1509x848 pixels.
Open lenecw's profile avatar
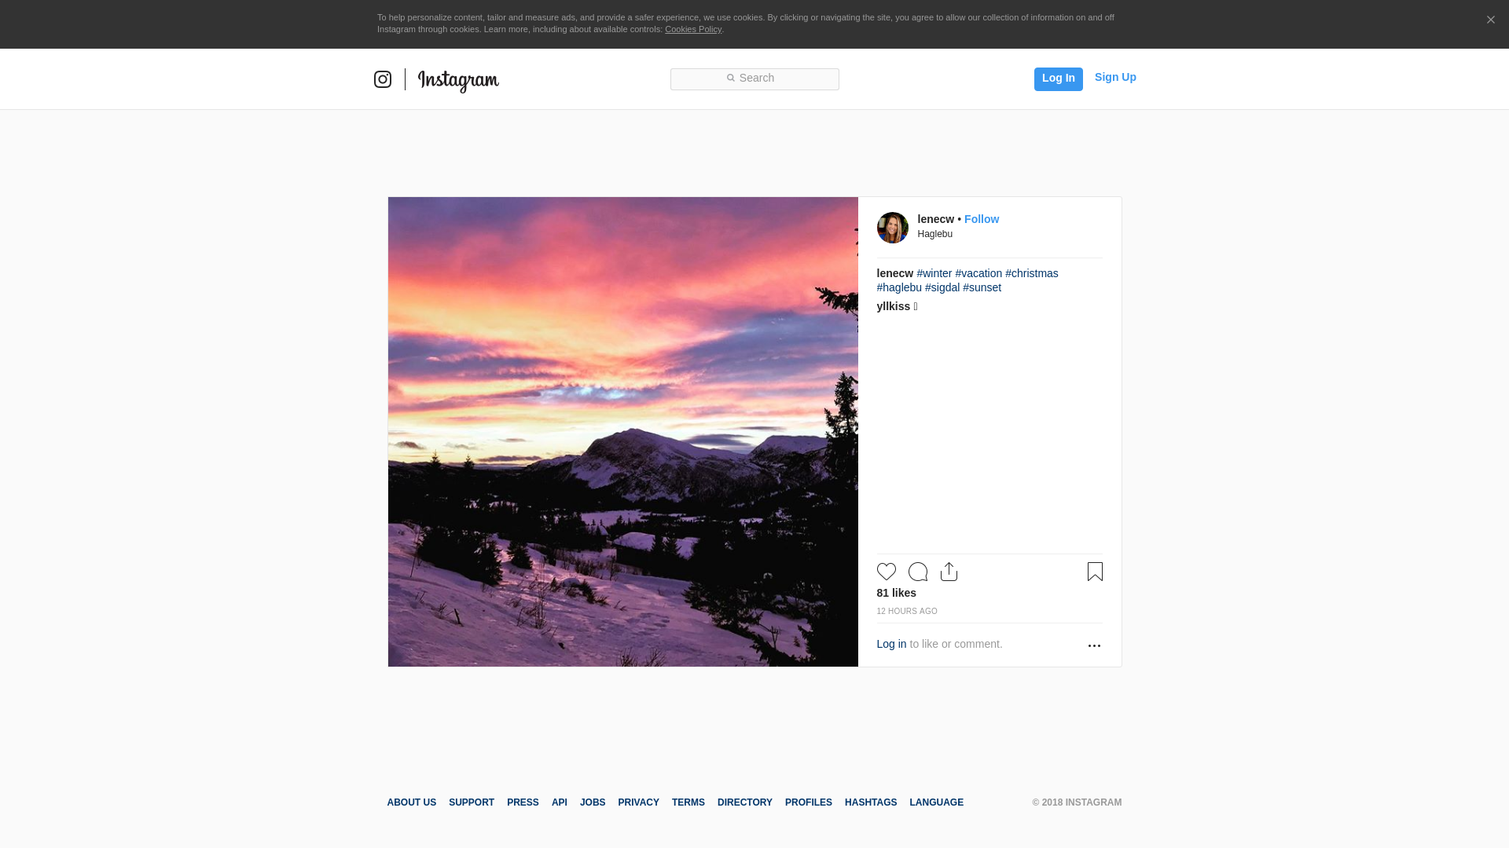(x=893, y=228)
